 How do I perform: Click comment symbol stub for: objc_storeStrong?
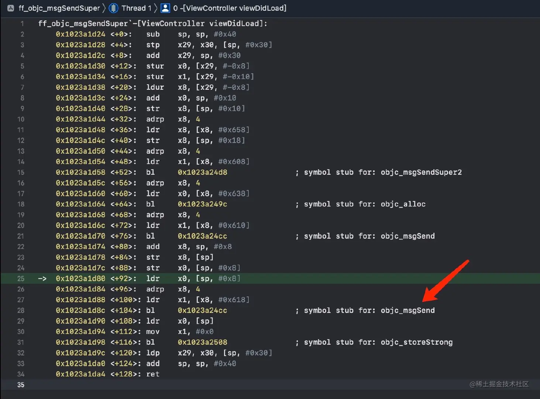(378, 342)
